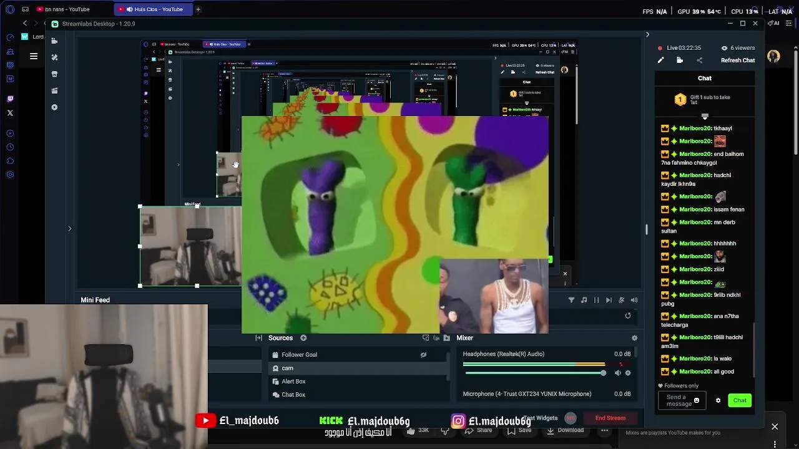Click the X (Twitter) icon in browser sidebar

[10, 113]
